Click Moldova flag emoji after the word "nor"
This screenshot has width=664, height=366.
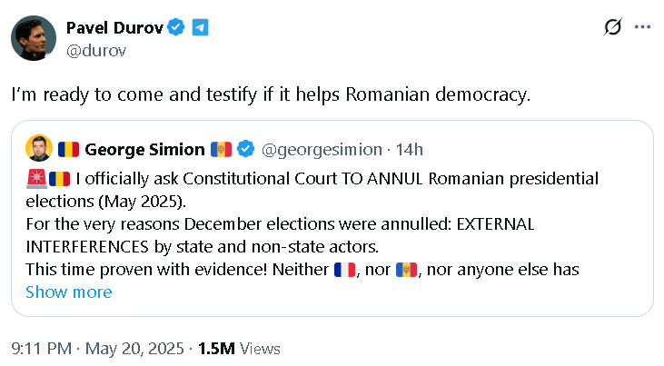click(x=405, y=269)
